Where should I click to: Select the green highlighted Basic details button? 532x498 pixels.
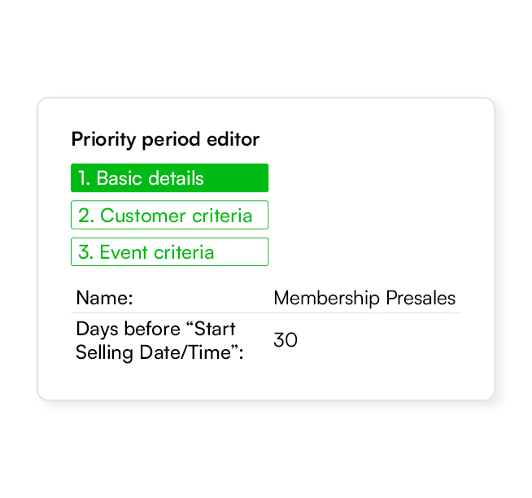coord(170,178)
